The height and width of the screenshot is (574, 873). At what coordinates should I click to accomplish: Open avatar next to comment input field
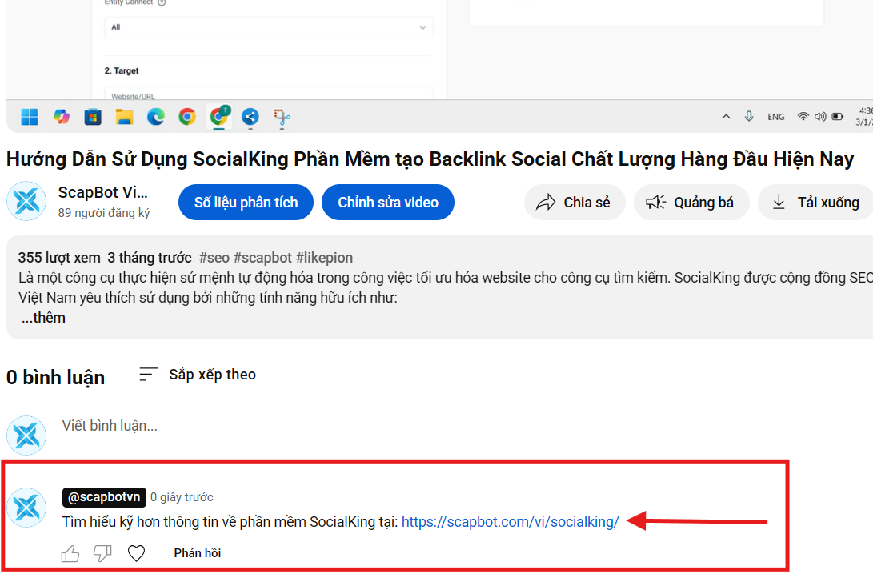(x=26, y=436)
